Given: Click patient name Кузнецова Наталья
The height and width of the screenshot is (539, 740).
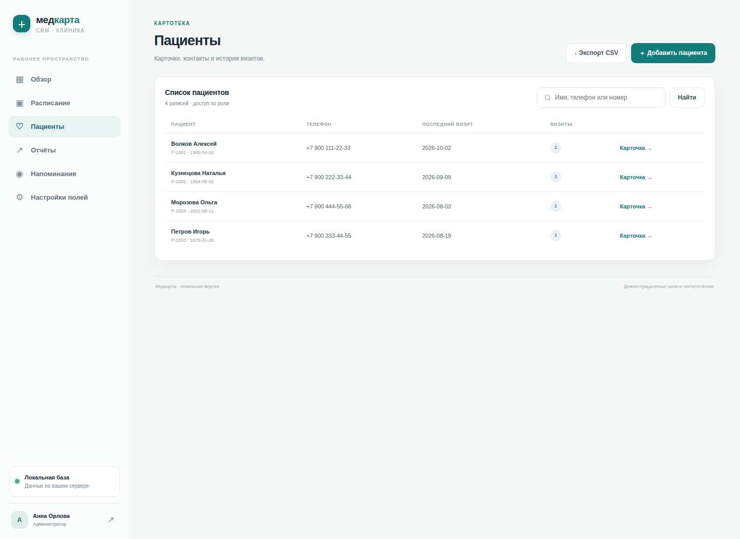Looking at the screenshot, I should coord(198,174).
